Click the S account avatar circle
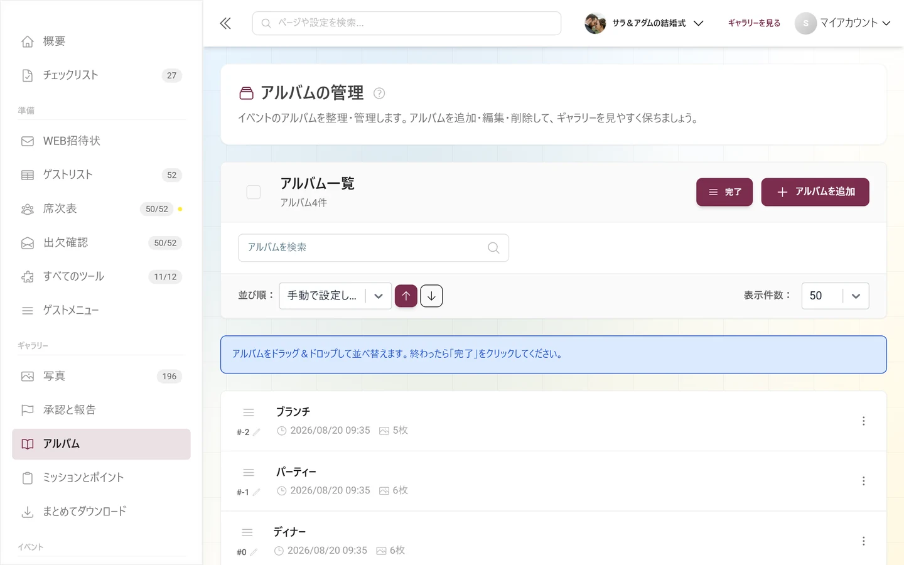 click(805, 23)
